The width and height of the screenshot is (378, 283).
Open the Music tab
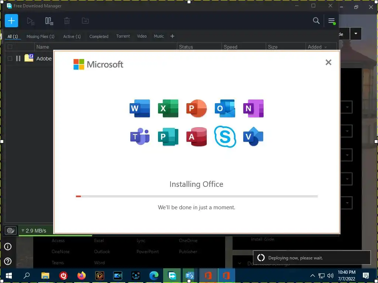159,36
